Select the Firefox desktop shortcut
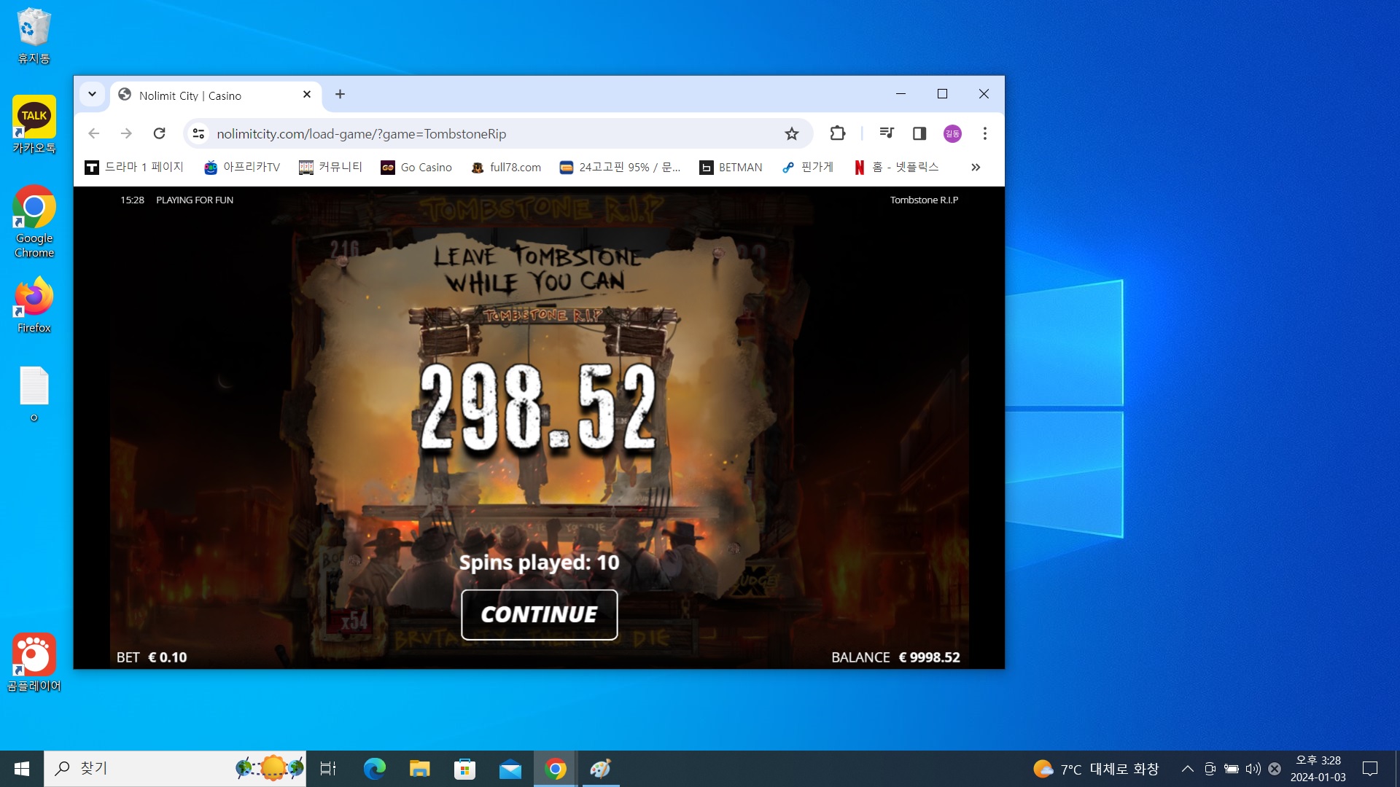1400x787 pixels. click(x=34, y=305)
